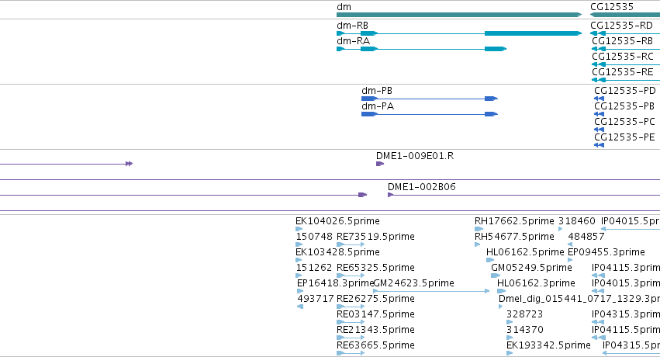Select the dm-RA transcript glyph
Image resolution: width=660 pixels, height=357 pixels.
coord(421,49)
